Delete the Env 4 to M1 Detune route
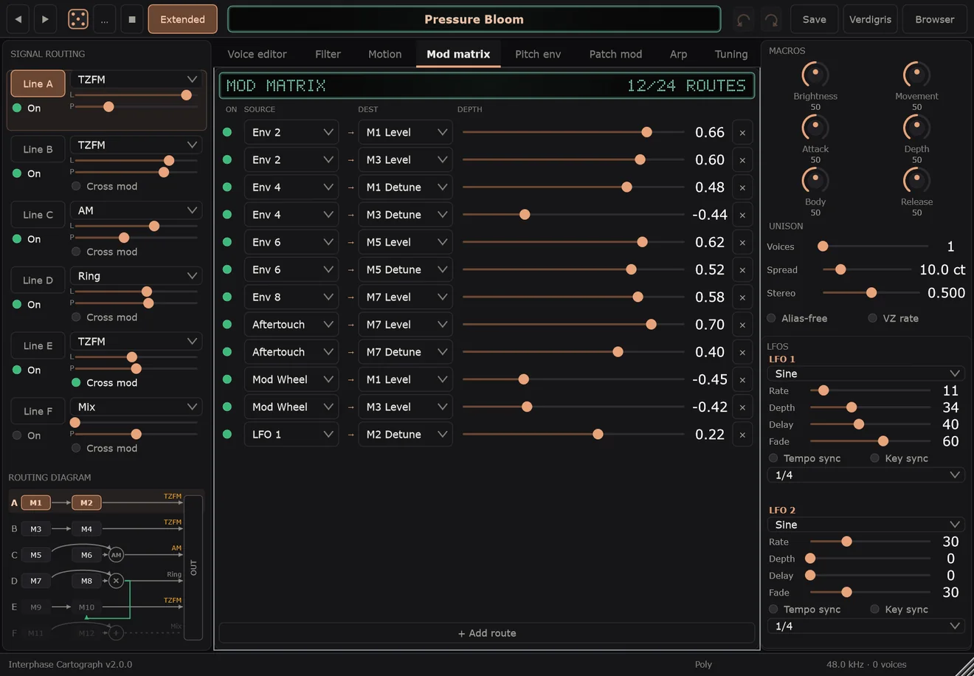The height and width of the screenshot is (676, 974). [x=742, y=187]
